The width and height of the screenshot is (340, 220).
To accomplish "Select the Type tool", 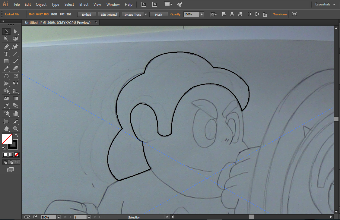I will pos(6,54).
